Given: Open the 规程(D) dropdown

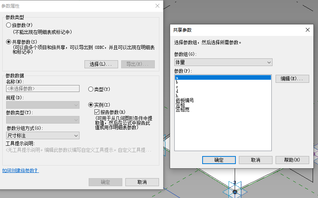Looking at the screenshot, I should (x=43, y=105).
